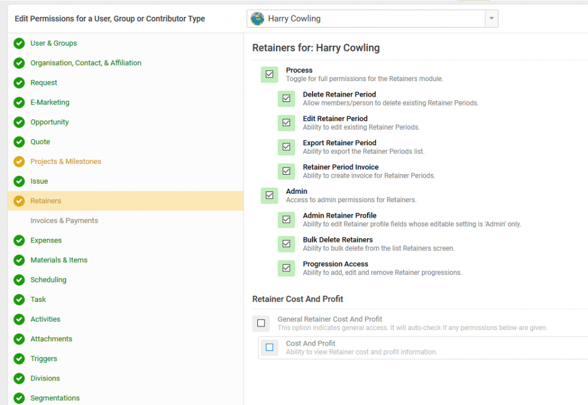Click 'Retainers for: Harry Cowling' heading
This screenshot has width=588, height=405.
pyautogui.click(x=316, y=48)
